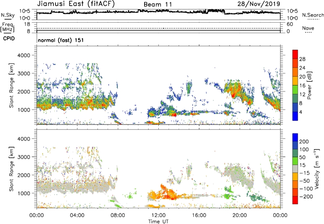Select the "-100" label on Velocity colorbar
Image resolution: width=324 pixels, height=224 pixels.
click(306, 189)
